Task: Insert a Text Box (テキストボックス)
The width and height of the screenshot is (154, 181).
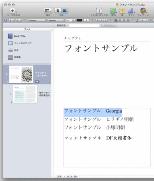Action: click(x=99, y=11)
